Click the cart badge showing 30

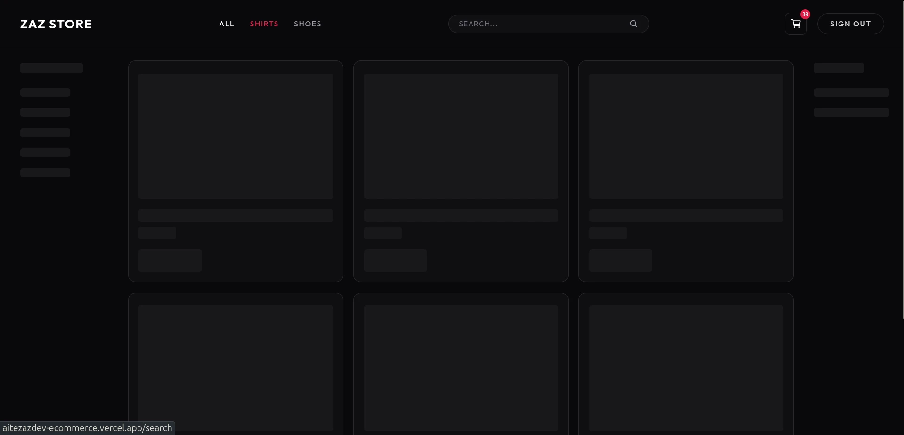click(x=805, y=14)
